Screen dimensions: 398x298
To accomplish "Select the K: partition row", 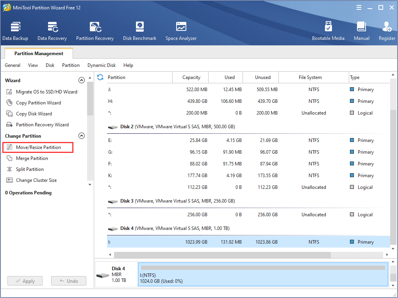I will pos(248,175).
